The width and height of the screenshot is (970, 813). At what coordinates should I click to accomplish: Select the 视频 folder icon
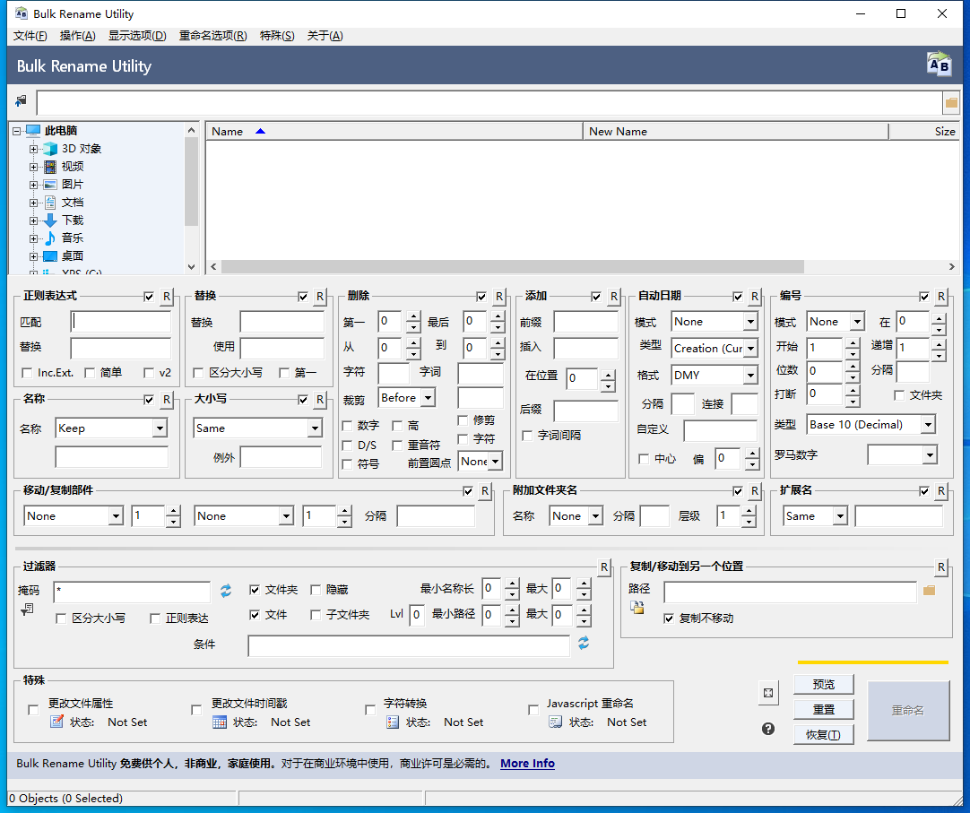(x=50, y=167)
